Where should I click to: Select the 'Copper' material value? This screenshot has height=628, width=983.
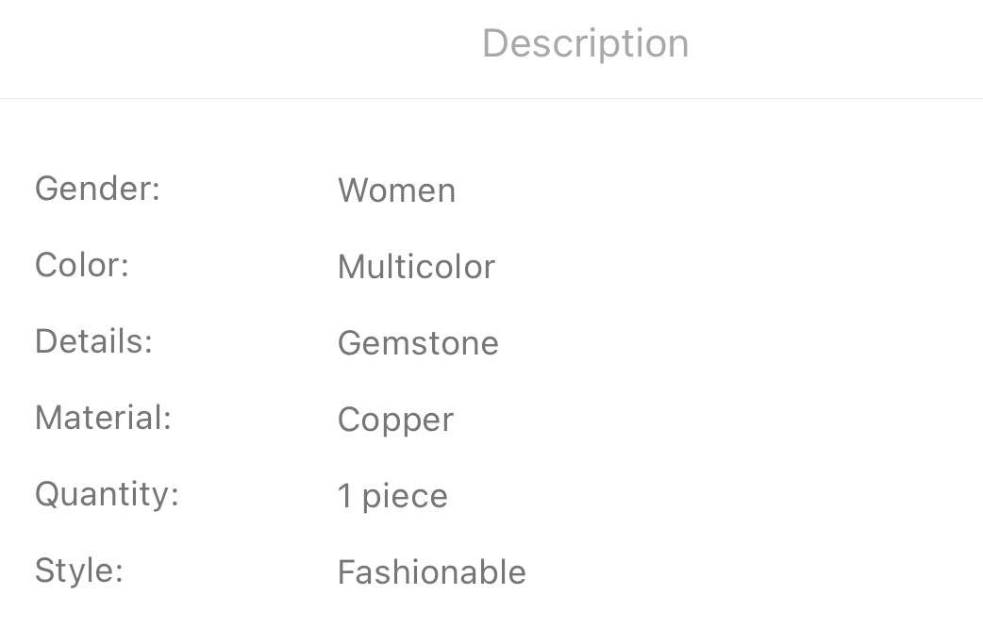click(x=395, y=421)
